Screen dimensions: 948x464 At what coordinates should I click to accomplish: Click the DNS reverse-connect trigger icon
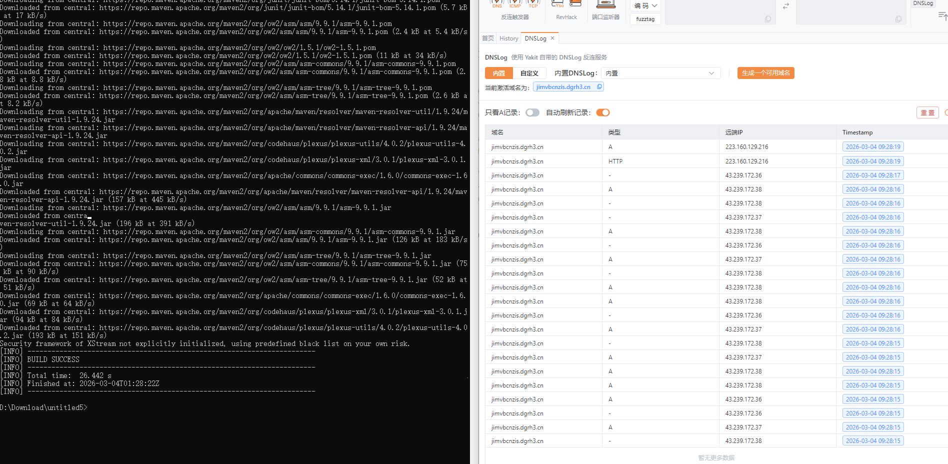[x=497, y=4]
